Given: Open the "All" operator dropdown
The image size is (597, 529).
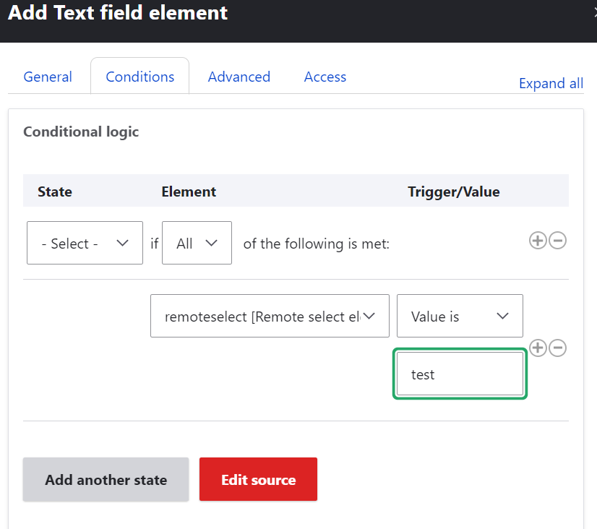Looking at the screenshot, I should 197,244.
